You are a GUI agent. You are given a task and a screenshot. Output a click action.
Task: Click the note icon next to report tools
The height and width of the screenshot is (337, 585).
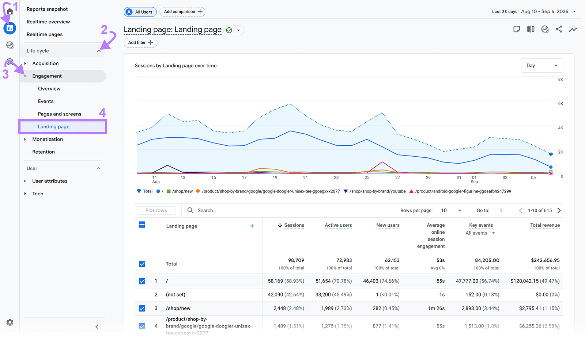pyautogui.click(x=517, y=29)
